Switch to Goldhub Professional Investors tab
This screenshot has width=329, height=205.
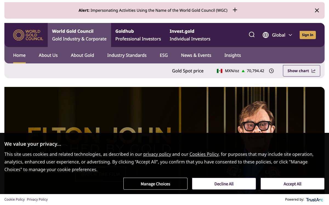[138, 35]
